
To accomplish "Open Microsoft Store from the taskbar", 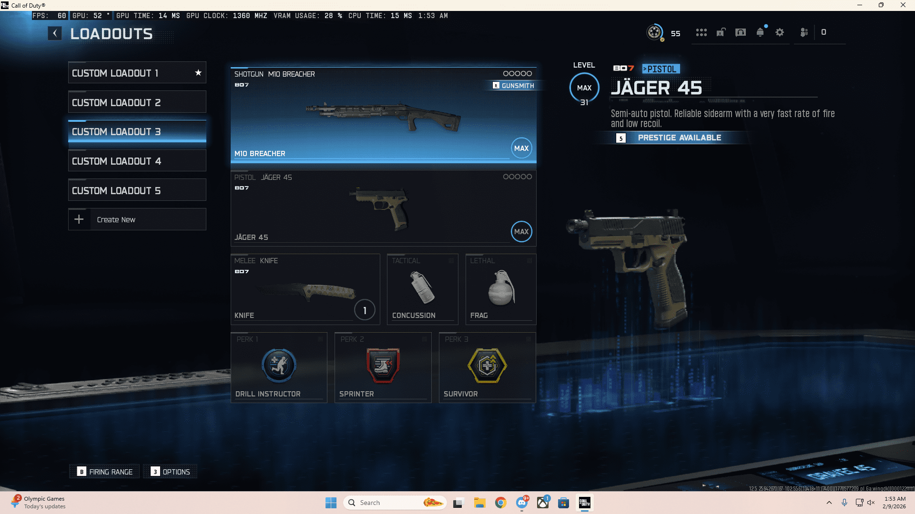I will click(564, 503).
